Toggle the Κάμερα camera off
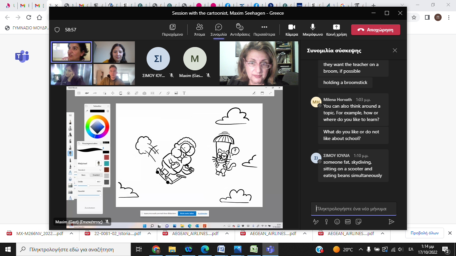Image resolution: width=456 pixels, height=256 pixels. pyautogui.click(x=291, y=30)
